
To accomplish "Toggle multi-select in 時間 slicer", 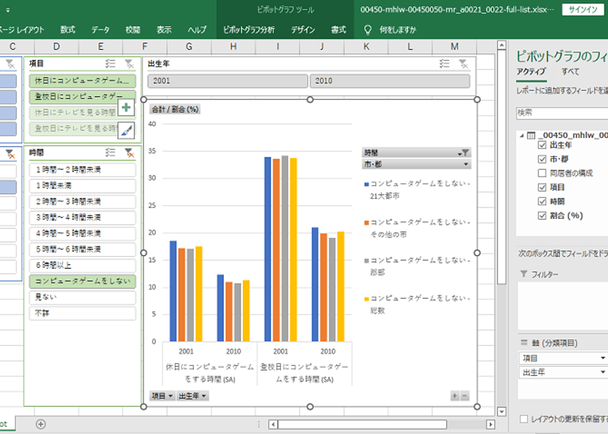I will (110, 153).
